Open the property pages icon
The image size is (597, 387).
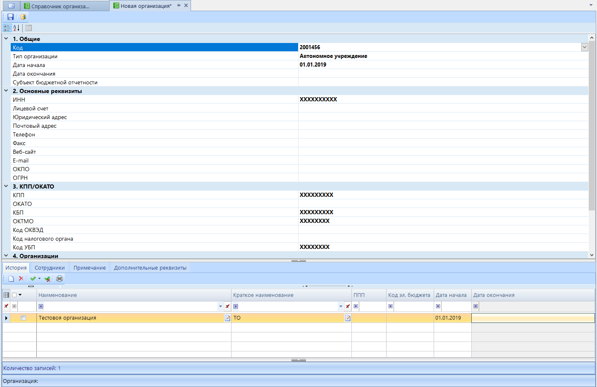(29, 28)
